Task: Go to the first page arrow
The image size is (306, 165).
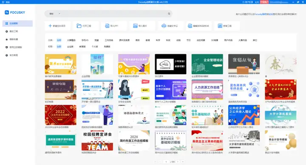Action: pyautogui.click(x=156, y=162)
